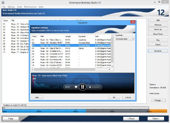The image size is (170, 123).
Task: Select track 04 Map of the Pr... row
Action: (71, 48)
